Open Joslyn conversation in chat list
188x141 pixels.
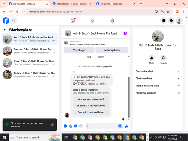click(x=30, y=74)
